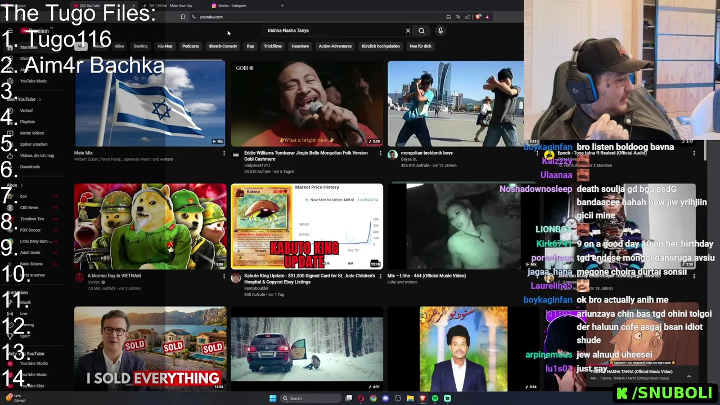Click the Windows taskbar Search box

(310, 398)
